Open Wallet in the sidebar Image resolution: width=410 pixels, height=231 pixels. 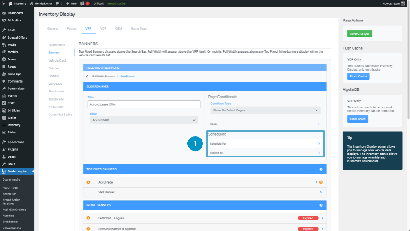coord(12,118)
